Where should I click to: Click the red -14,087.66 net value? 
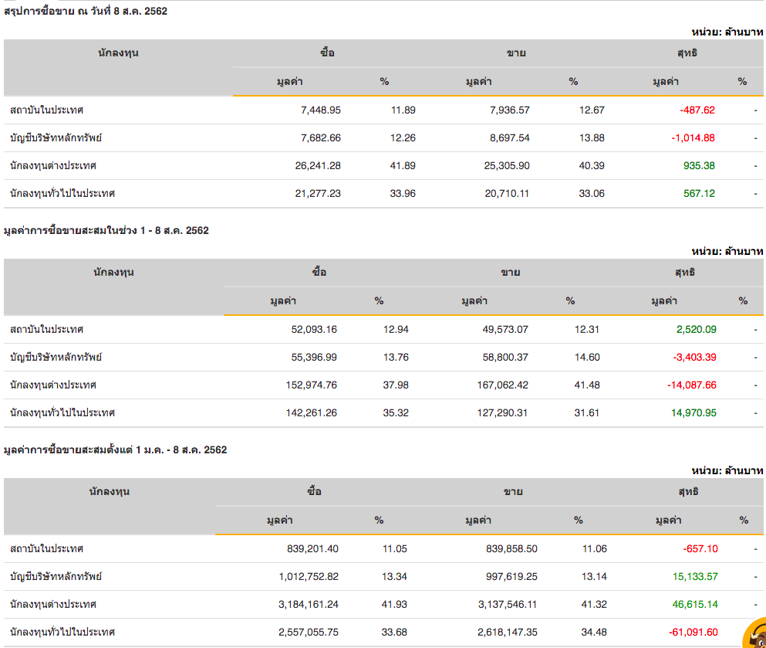(x=690, y=385)
